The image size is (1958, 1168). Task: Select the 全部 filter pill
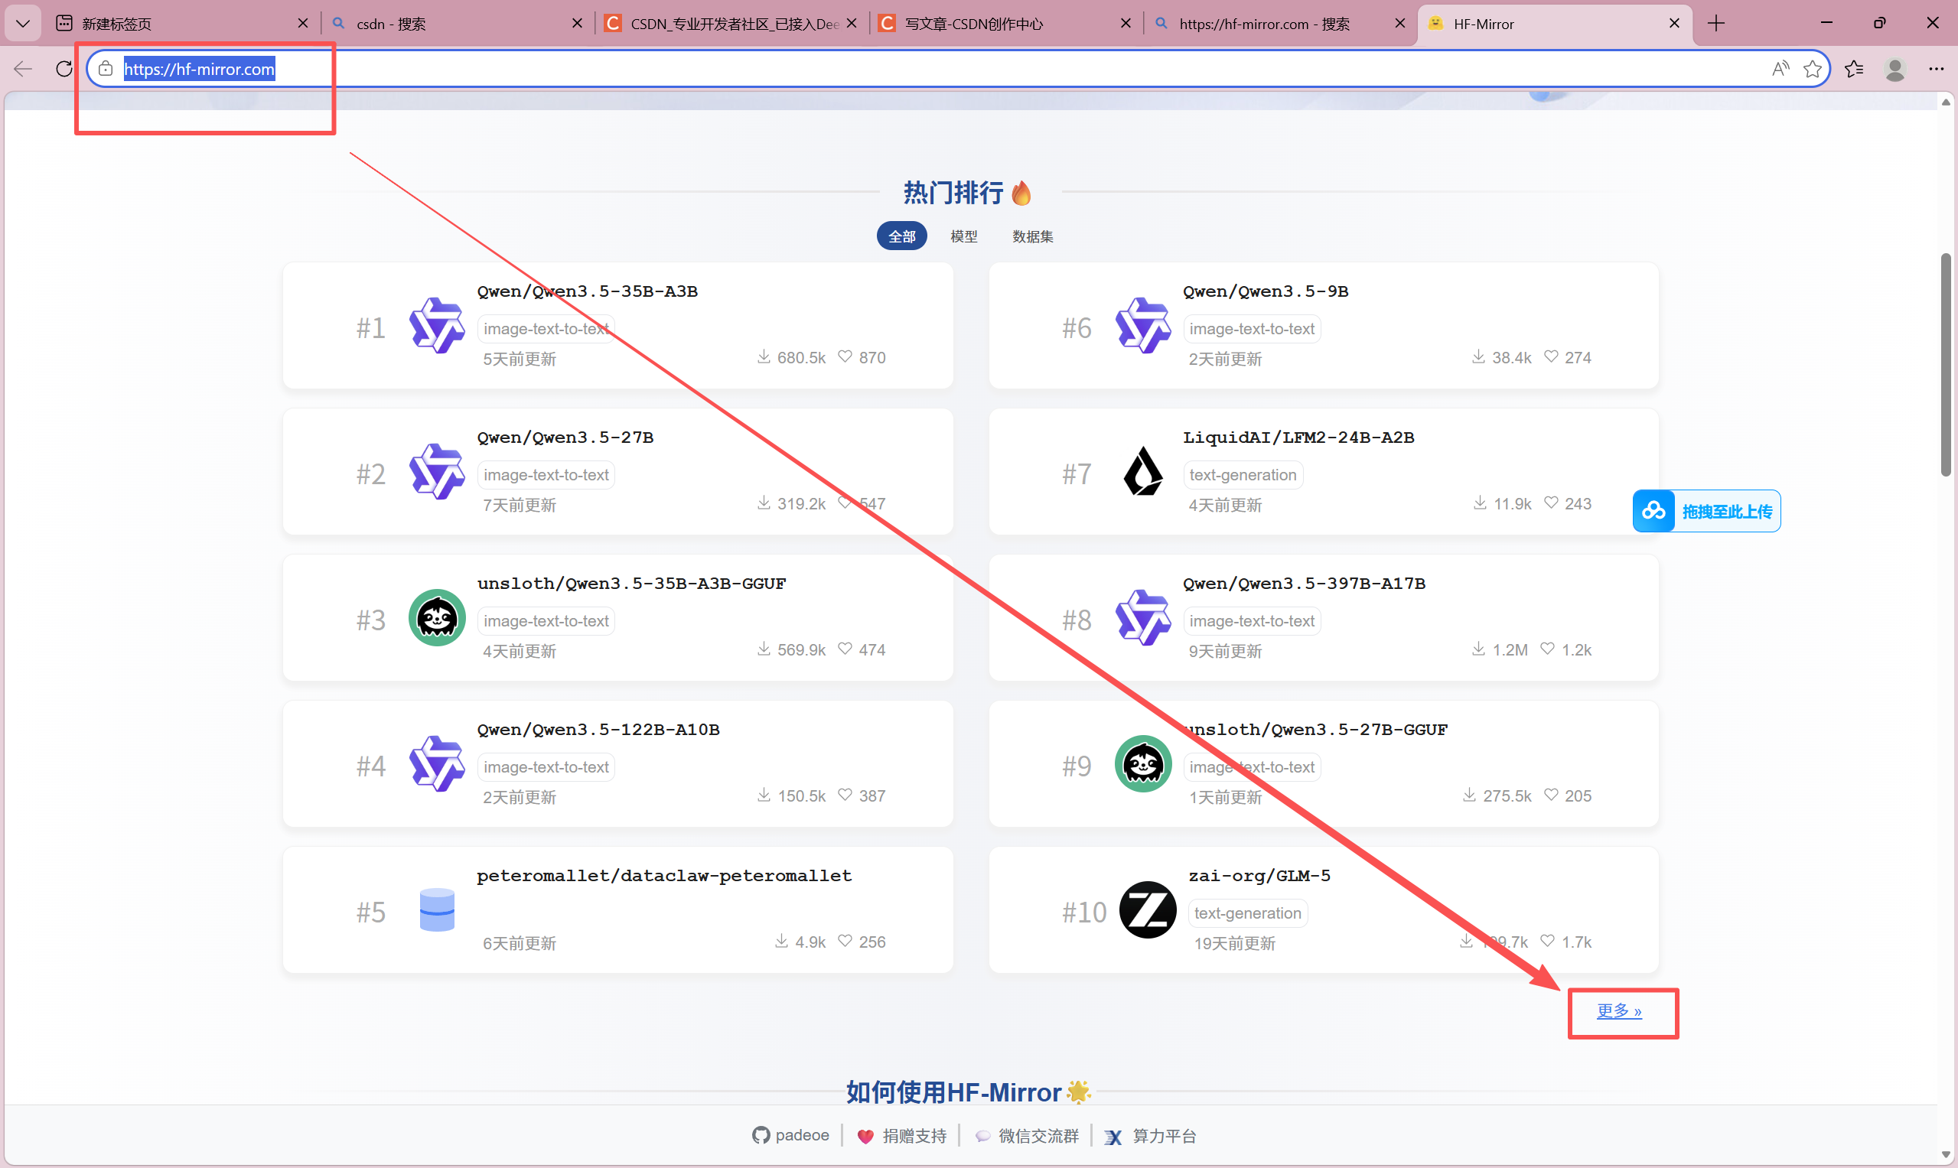click(x=901, y=236)
